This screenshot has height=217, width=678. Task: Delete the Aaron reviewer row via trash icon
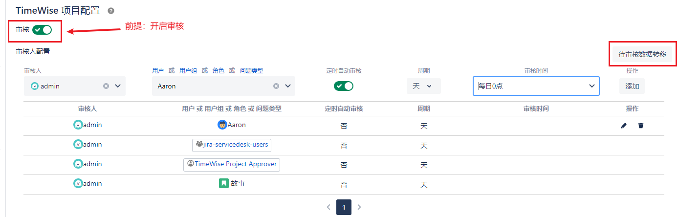pyautogui.click(x=641, y=126)
